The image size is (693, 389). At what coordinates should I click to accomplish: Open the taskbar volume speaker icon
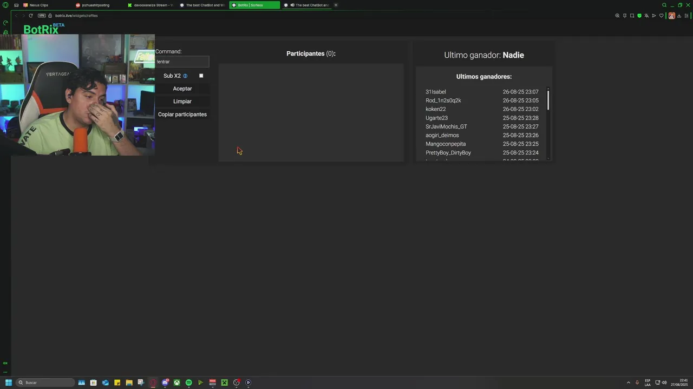coord(664,383)
